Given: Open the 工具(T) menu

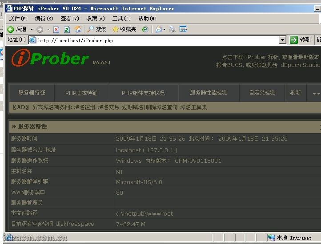Looking at the screenshot, I should click(x=121, y=19).
